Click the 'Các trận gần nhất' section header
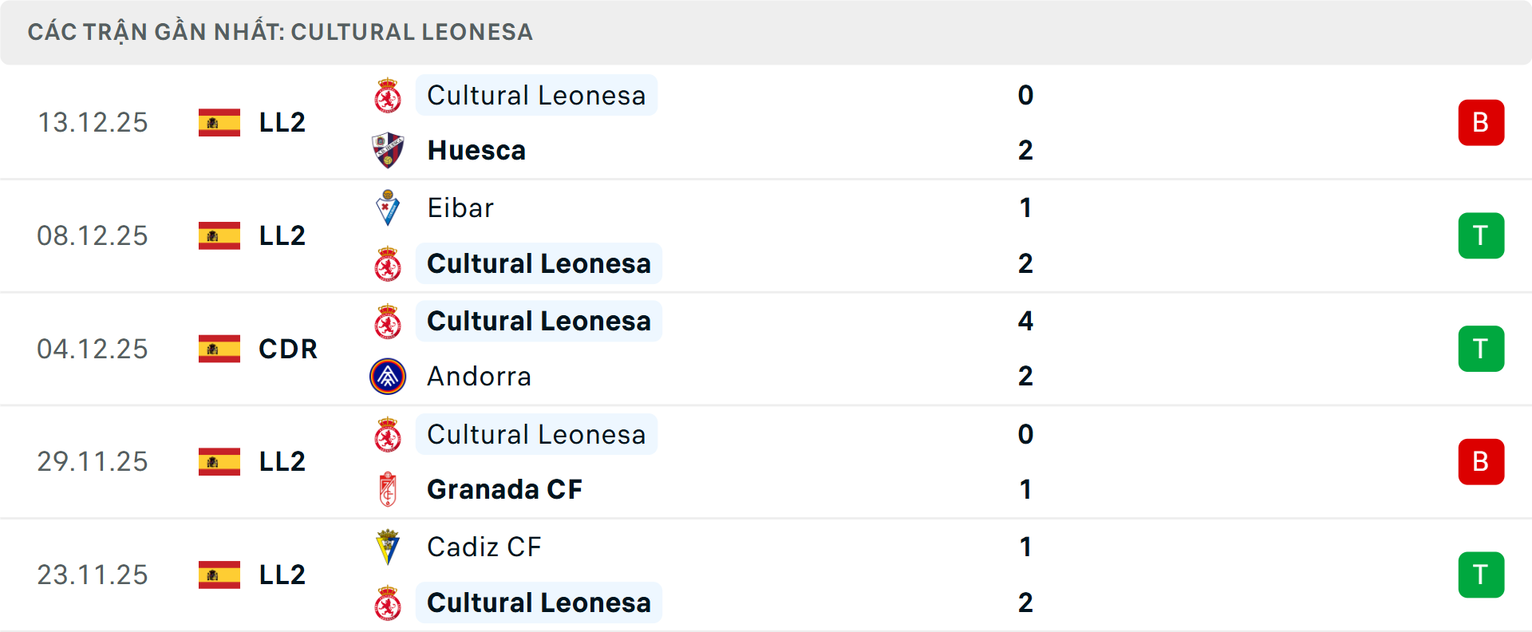The image size is (1532, 632). 280,32
